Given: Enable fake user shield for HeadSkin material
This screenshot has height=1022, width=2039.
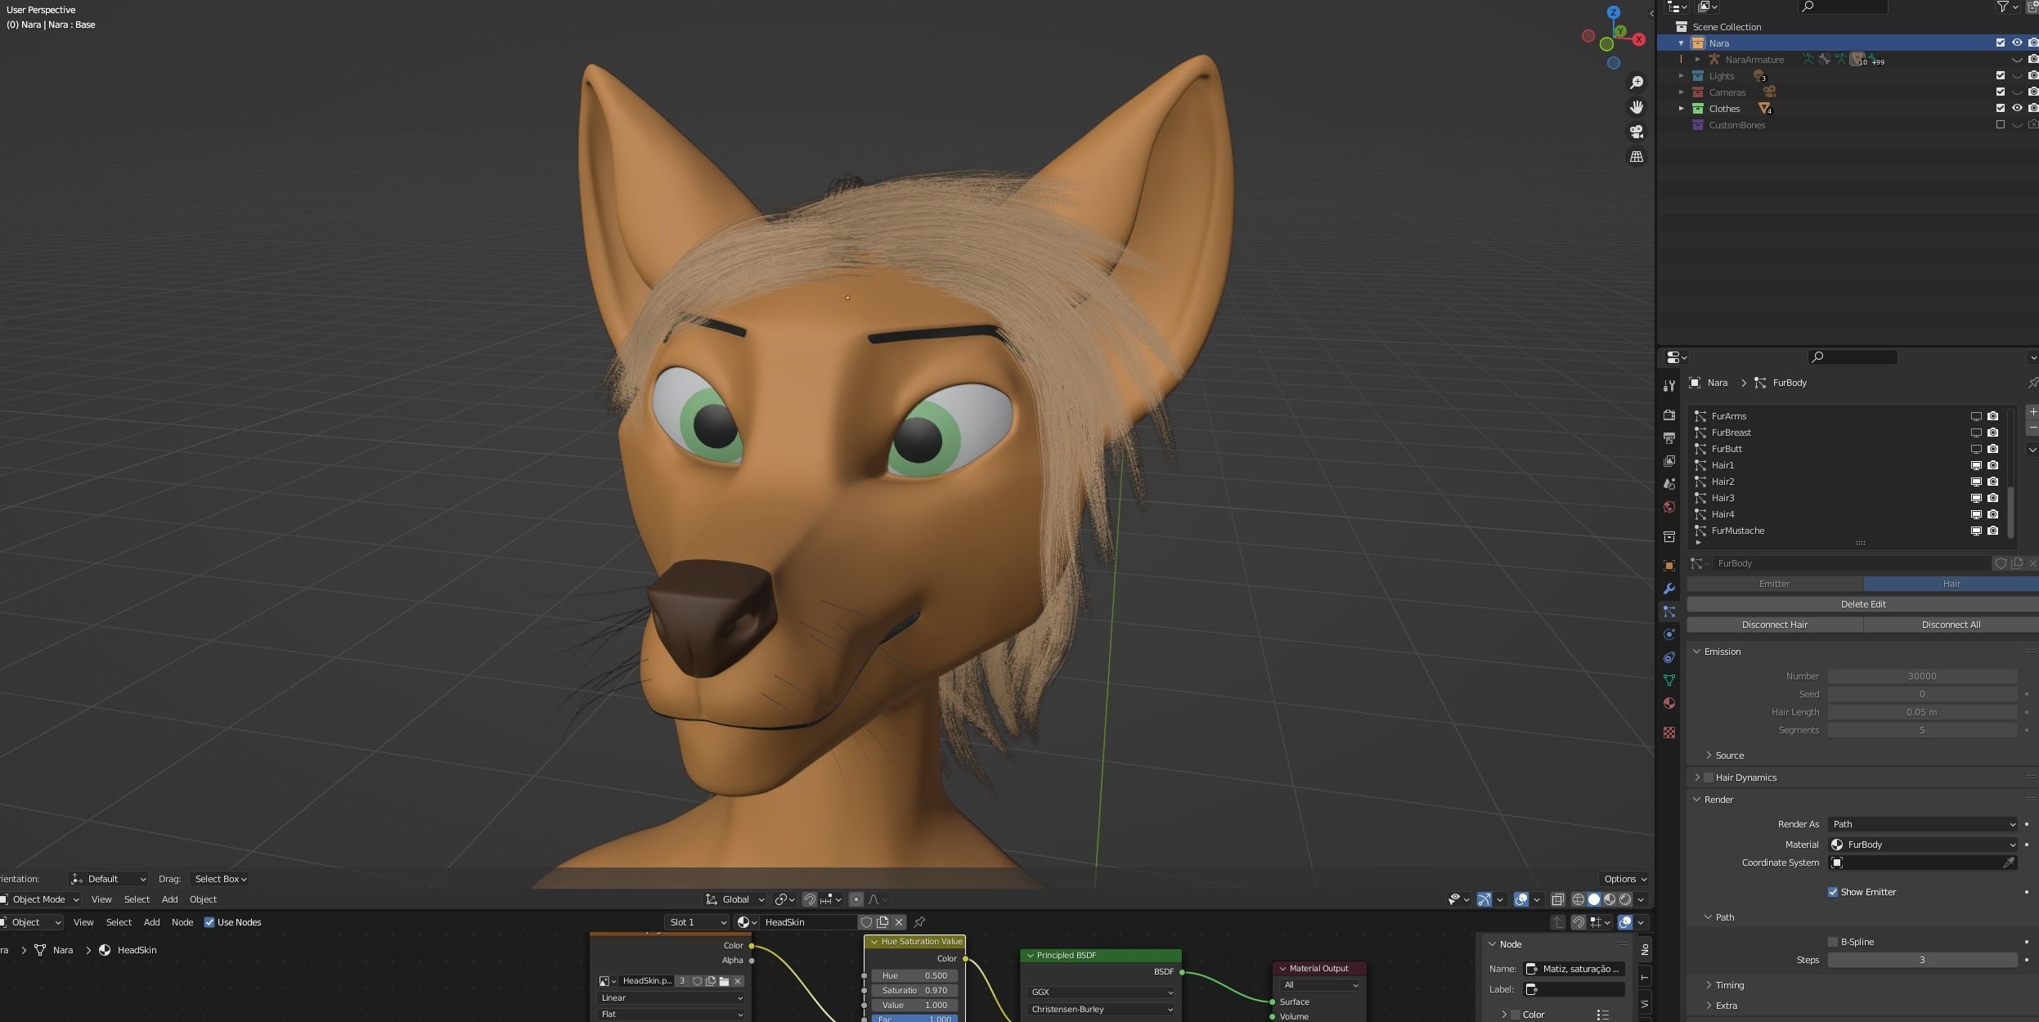Looking at the screenshot, I should tap(866, 922).
